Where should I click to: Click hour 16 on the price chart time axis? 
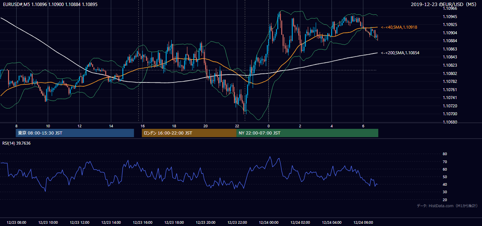(x=143, y=126)
